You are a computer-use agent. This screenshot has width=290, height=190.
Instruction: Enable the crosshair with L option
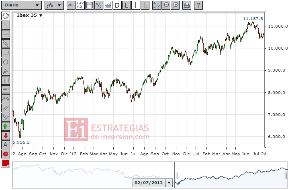point(145,5)
